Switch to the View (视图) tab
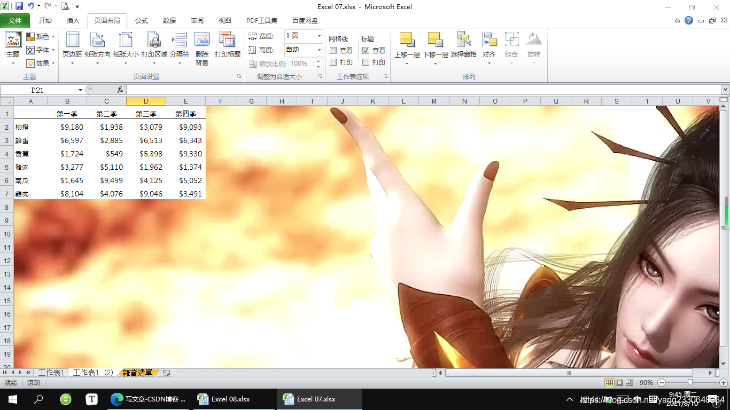This screenshot has height=410, width=730. pos(225,21)
